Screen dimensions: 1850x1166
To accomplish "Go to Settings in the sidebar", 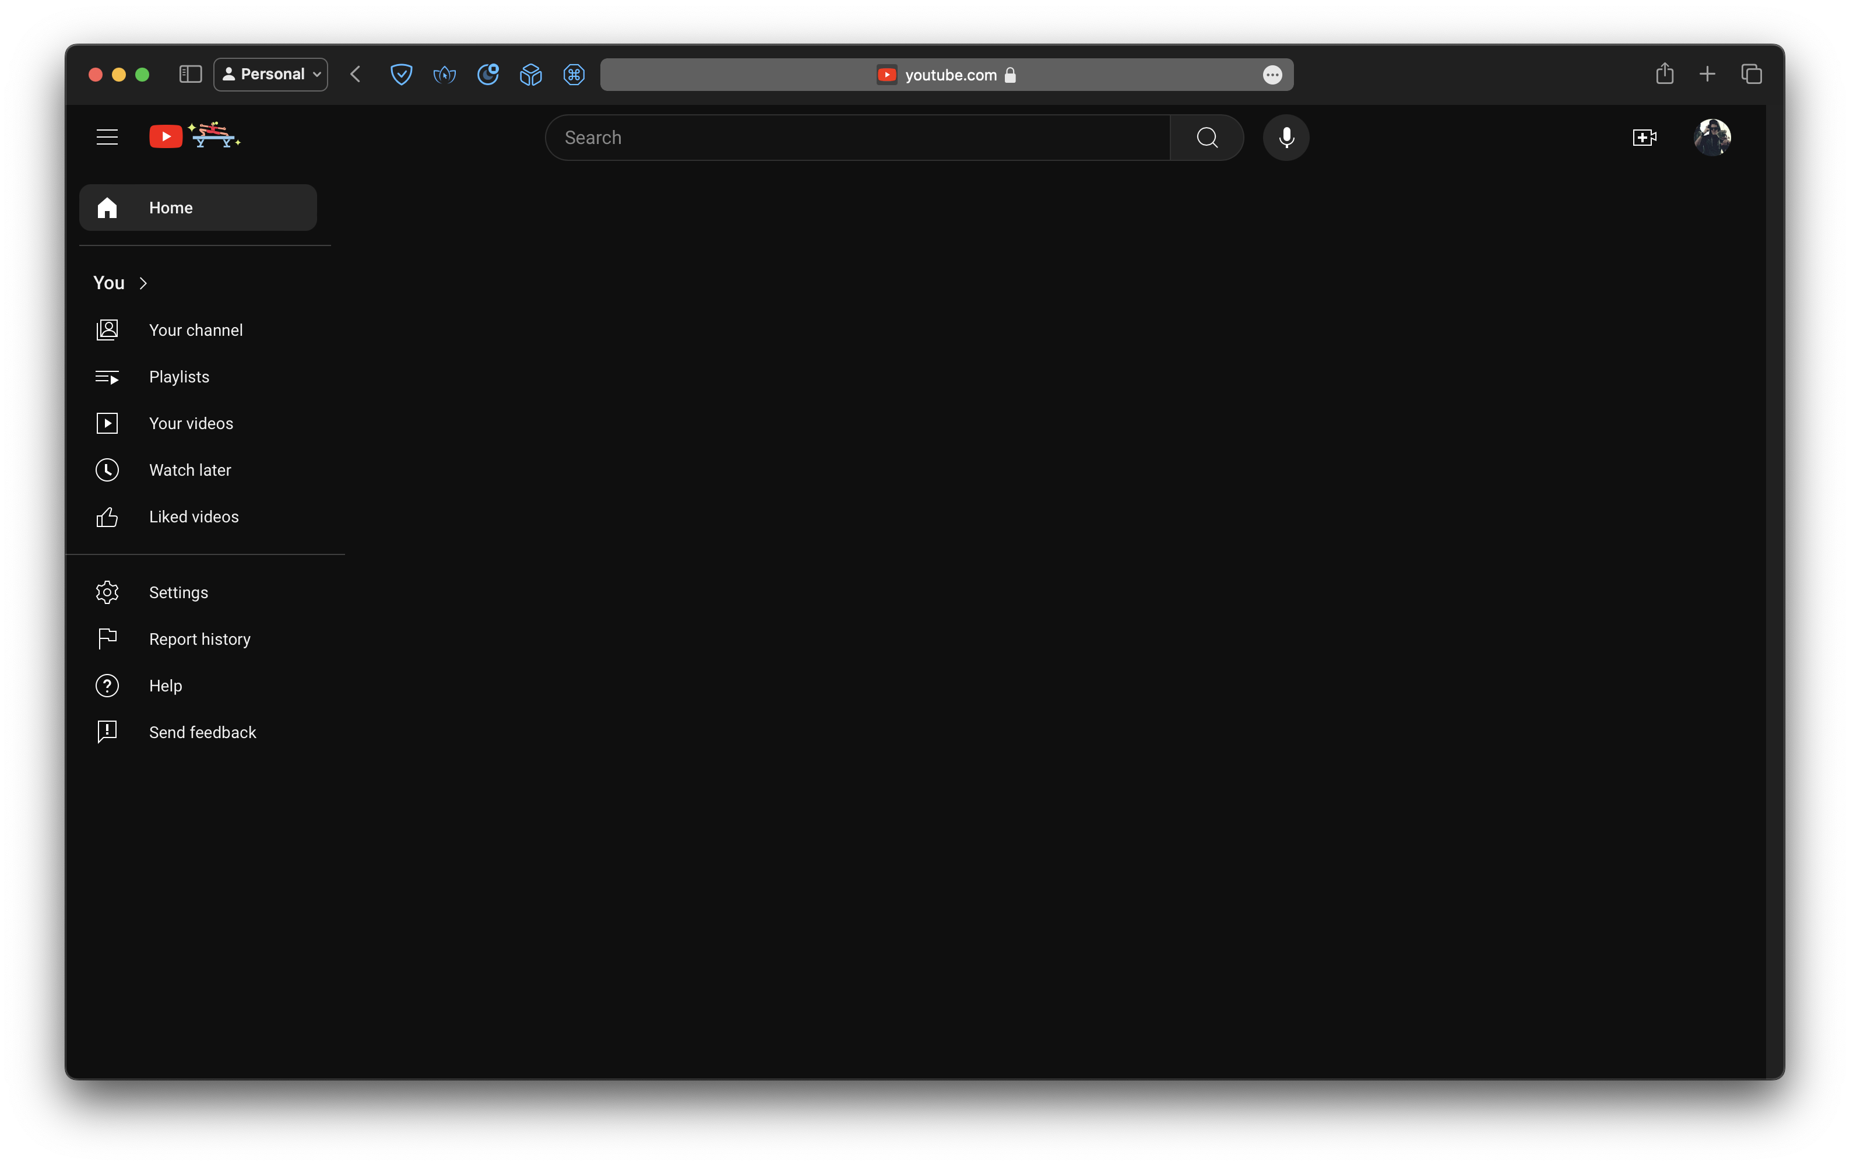I will (x=177, y=592).
